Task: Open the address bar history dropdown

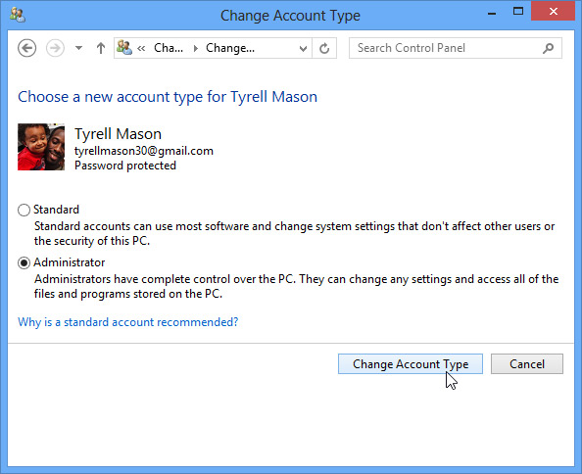Action: (x=304, y=48)
